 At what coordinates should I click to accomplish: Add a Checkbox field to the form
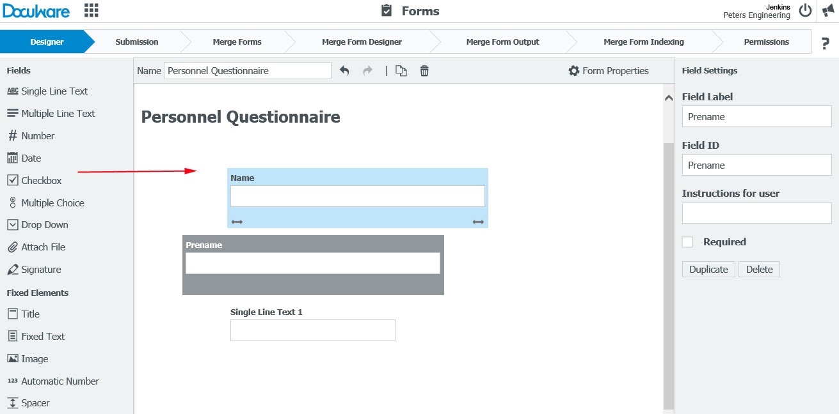[40, 180]
